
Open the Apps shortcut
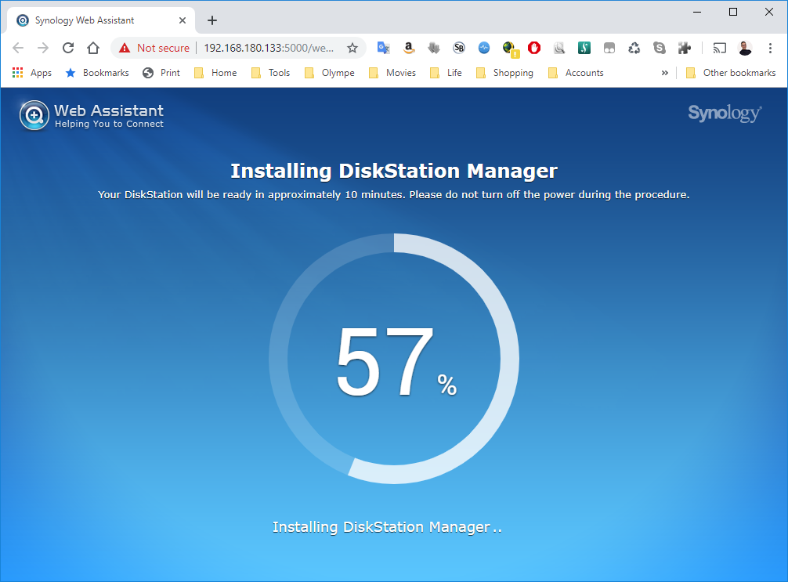(31, 73)
